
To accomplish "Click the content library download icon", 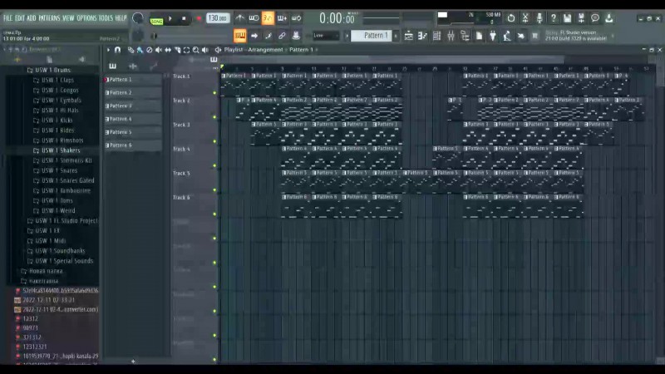I will [x=609, y=17].
